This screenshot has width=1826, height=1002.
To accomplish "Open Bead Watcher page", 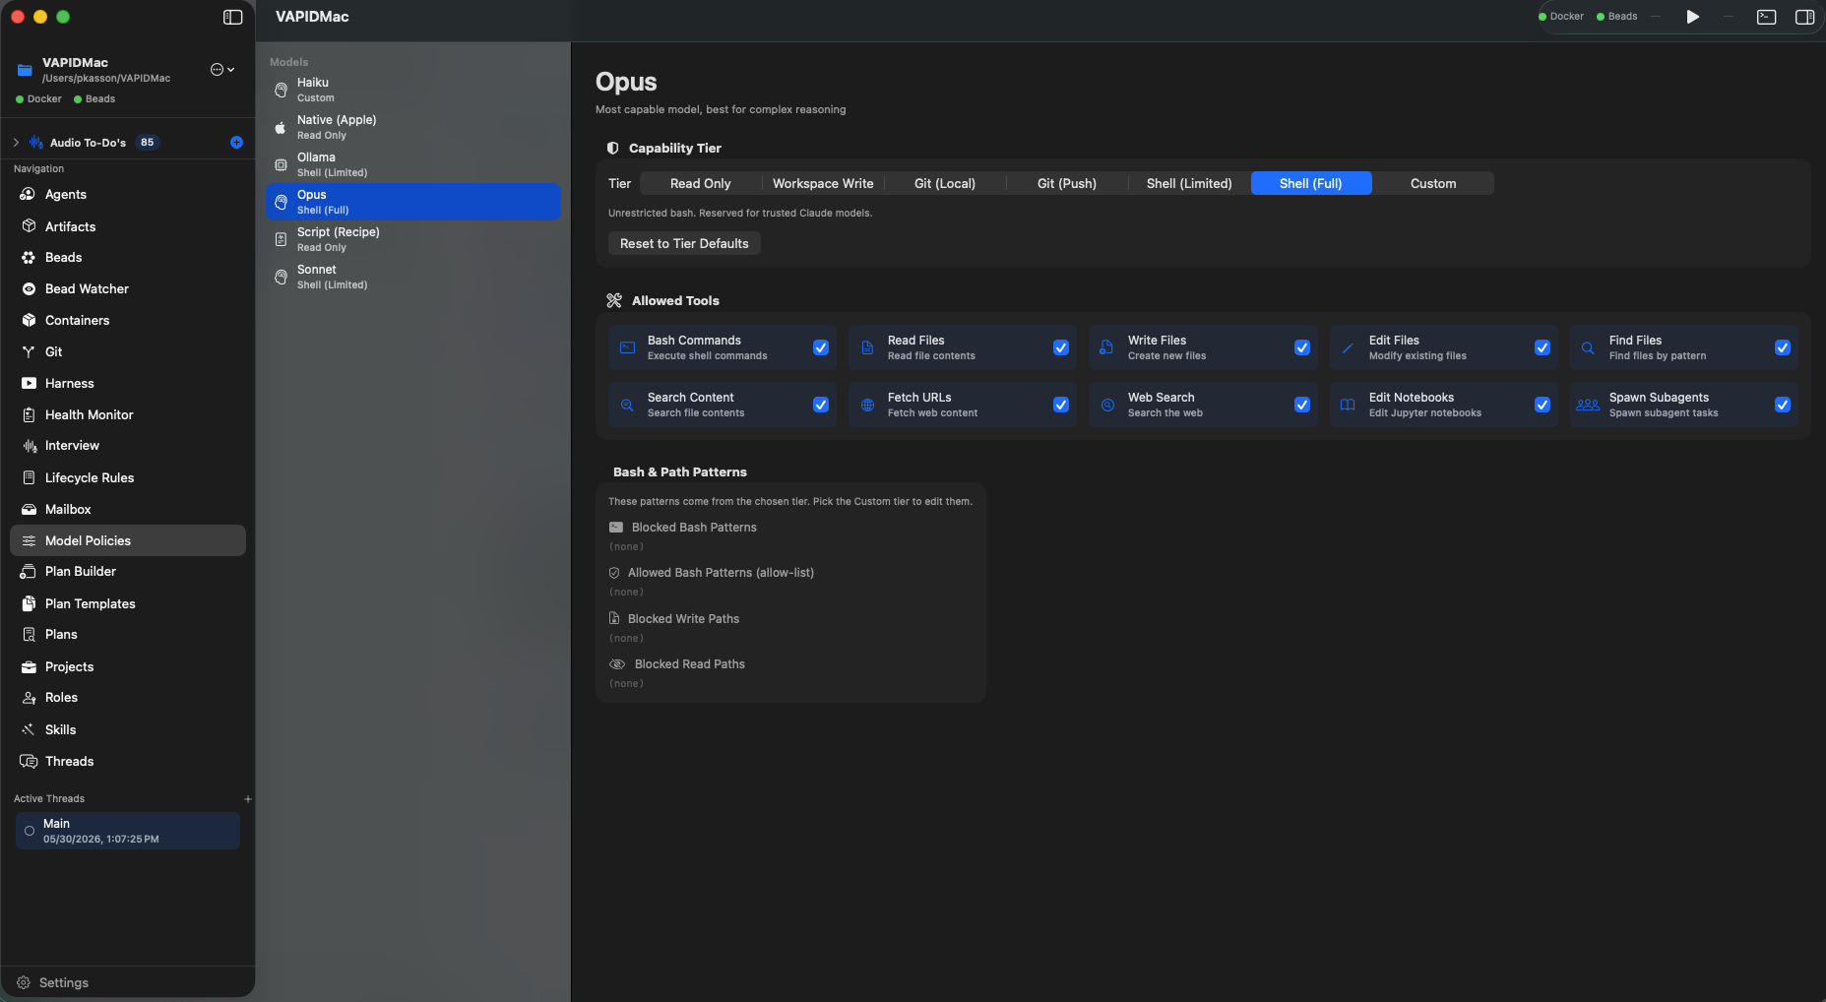I will [128, 289].
